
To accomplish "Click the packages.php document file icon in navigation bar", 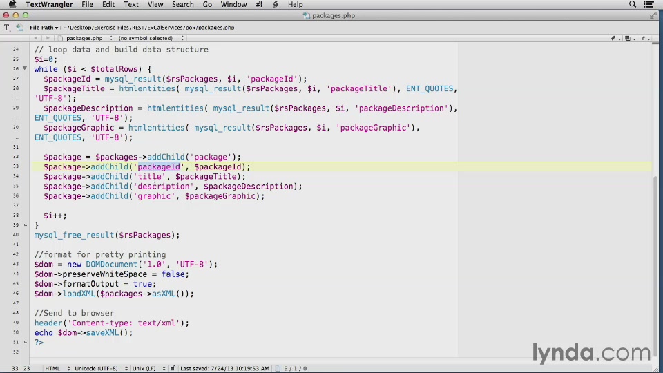I will click(60, 38).
